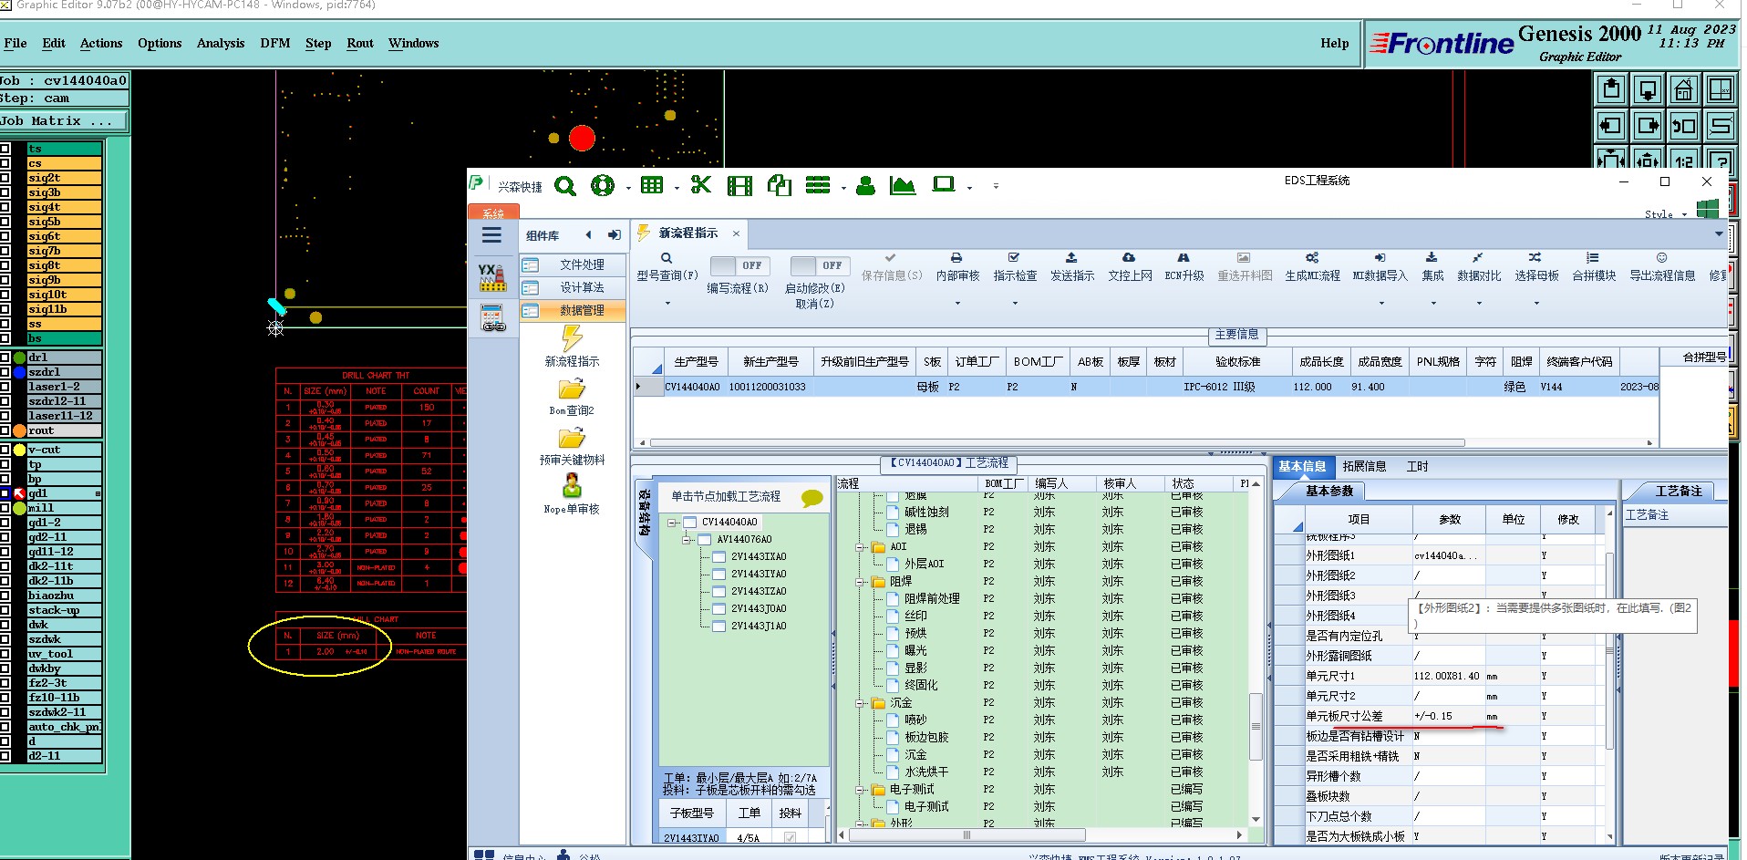Screen dimensions: 1747x860
Task: Open the Bom查询2 folder icon
Action: click(x=572, y=389)
